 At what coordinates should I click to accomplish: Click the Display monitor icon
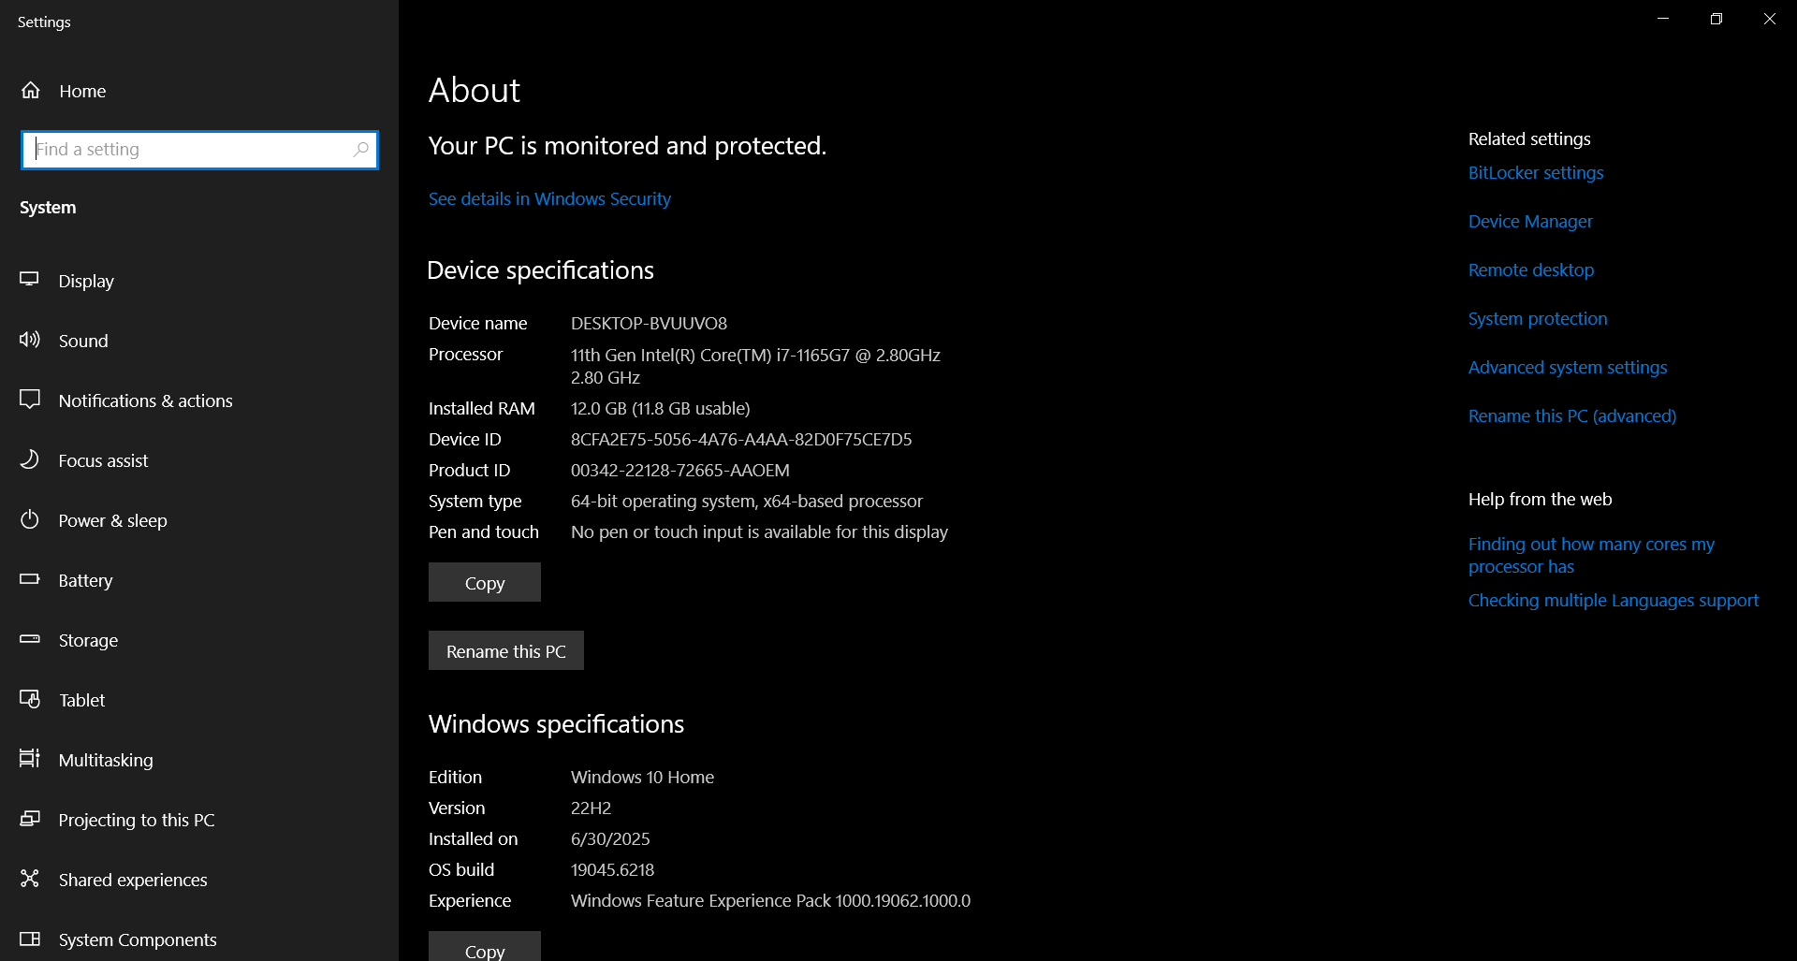[30, 280]
